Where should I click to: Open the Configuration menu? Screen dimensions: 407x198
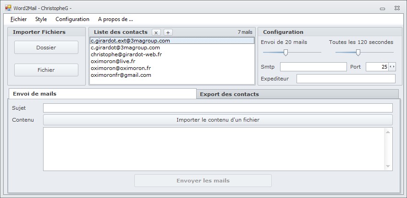(x=72, y=19)
